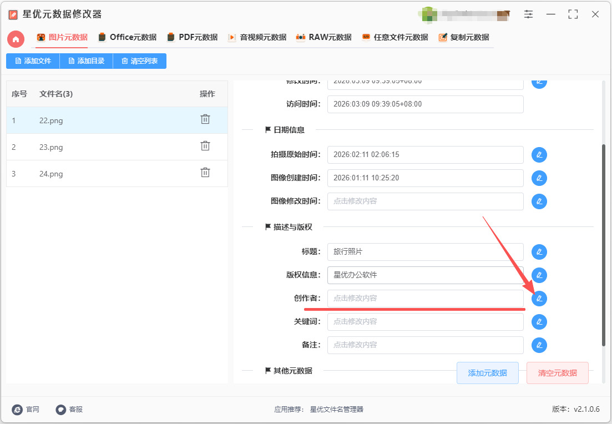Click the 清空列表 button
The width and height of the screenshot is (612, 424).
[140, 61]
